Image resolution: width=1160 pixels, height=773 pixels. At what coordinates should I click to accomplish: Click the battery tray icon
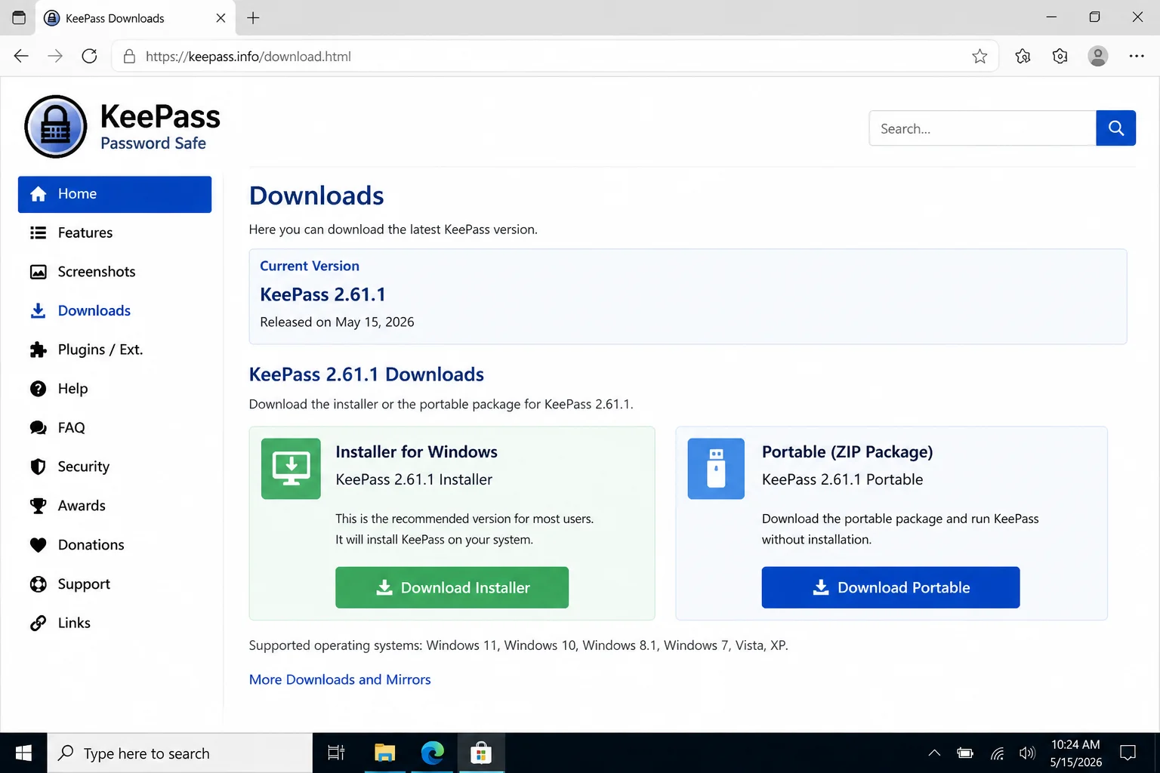point(965,753)
